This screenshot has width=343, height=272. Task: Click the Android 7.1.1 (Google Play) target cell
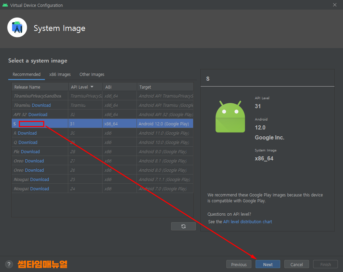tap(165, 179)
